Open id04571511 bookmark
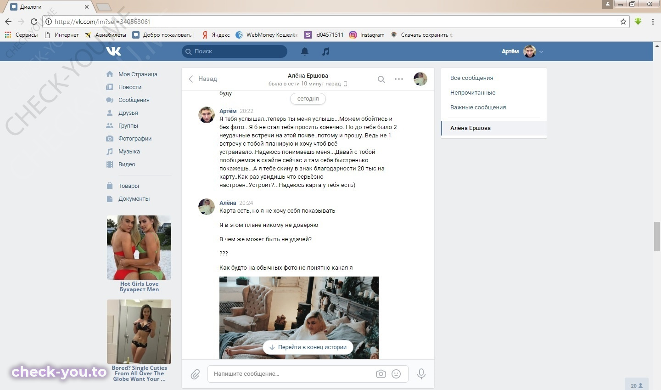Viewport: 661px width, 390px height. point(324,35)
